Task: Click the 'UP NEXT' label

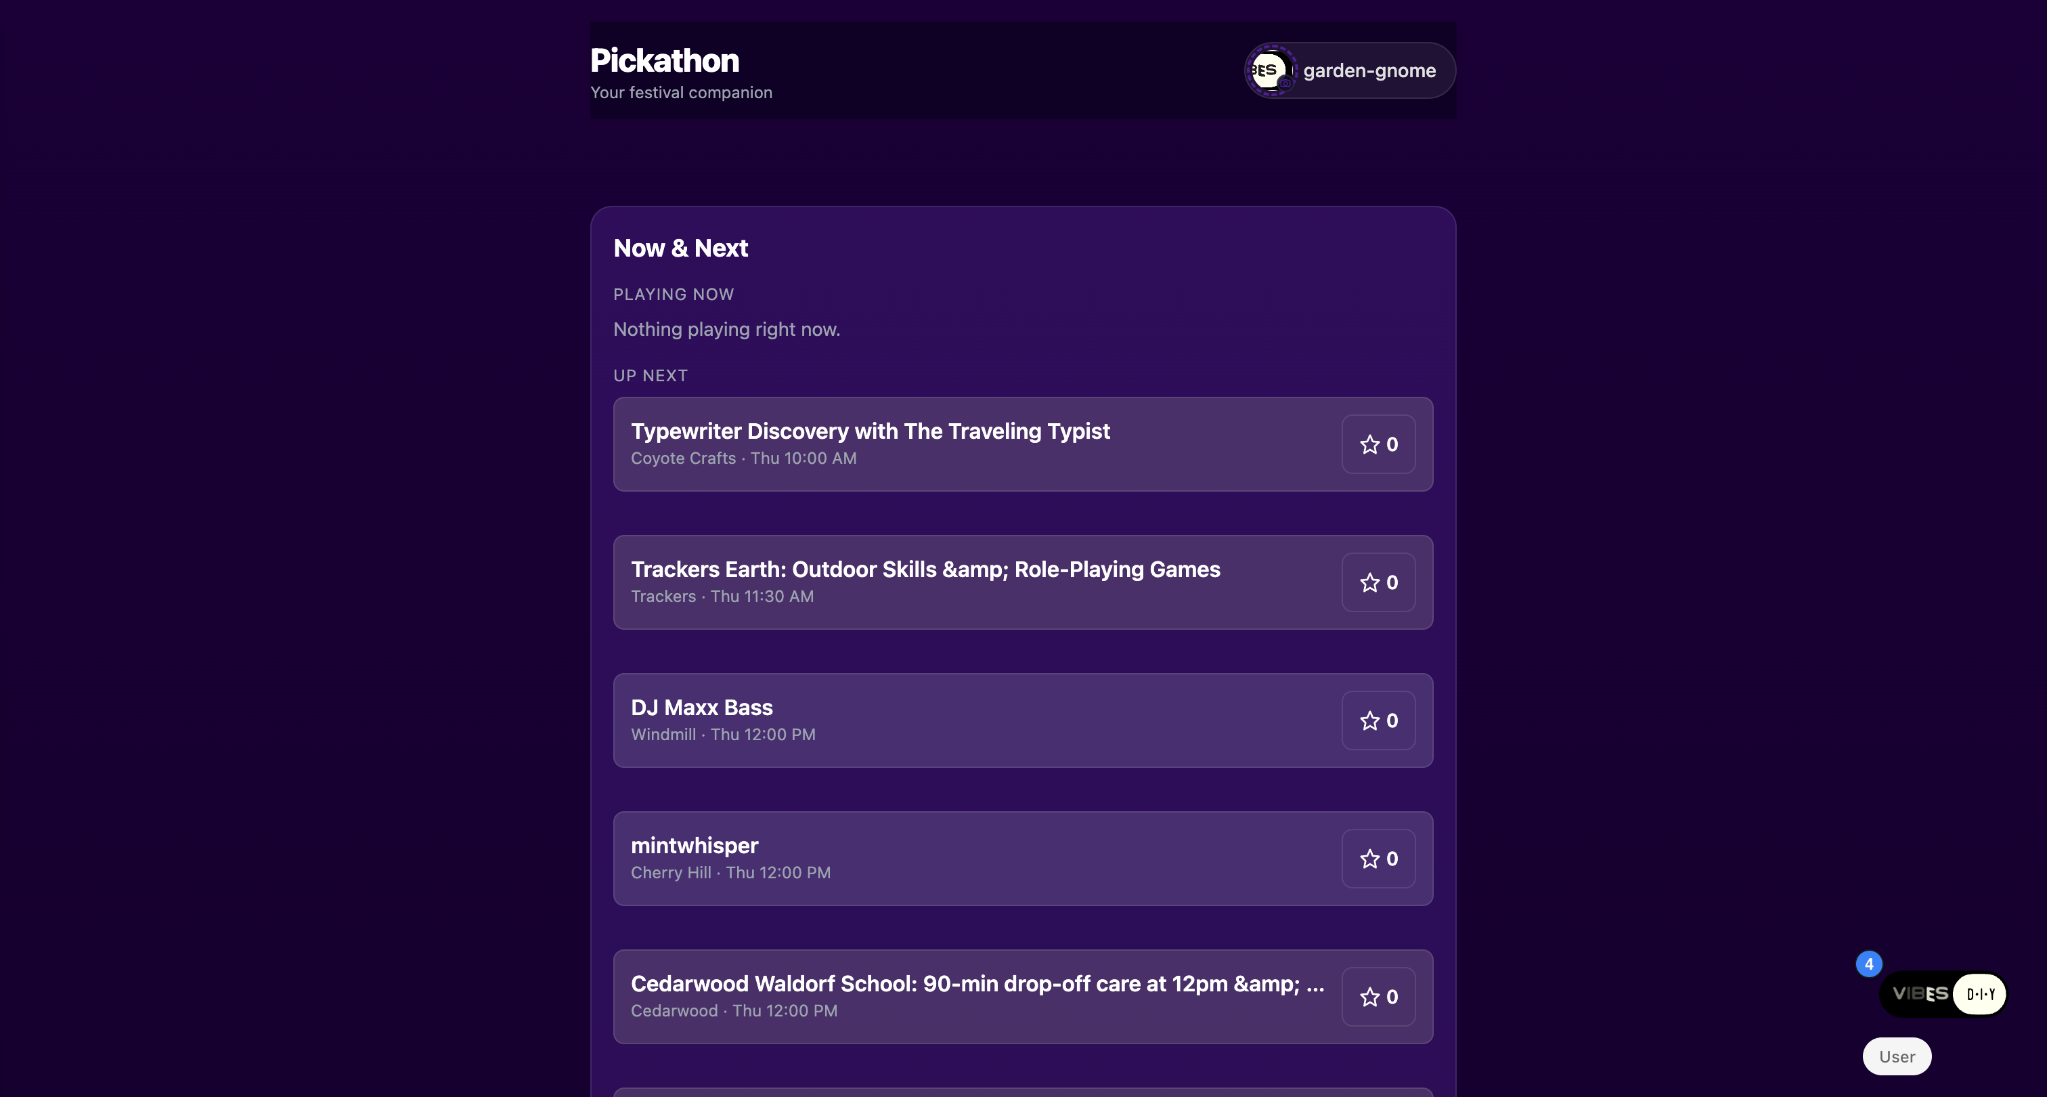Action: click(650, 376)
